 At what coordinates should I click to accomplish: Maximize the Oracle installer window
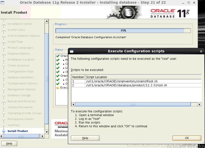pyautogui.click(x=189, y=3)
